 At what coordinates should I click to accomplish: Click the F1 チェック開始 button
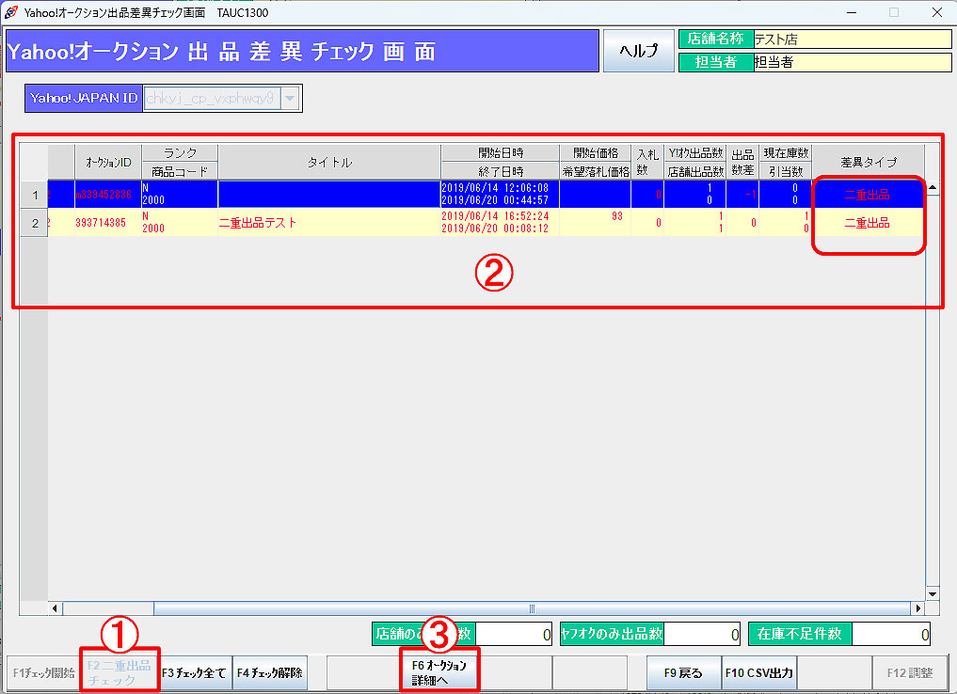point(43,672)
